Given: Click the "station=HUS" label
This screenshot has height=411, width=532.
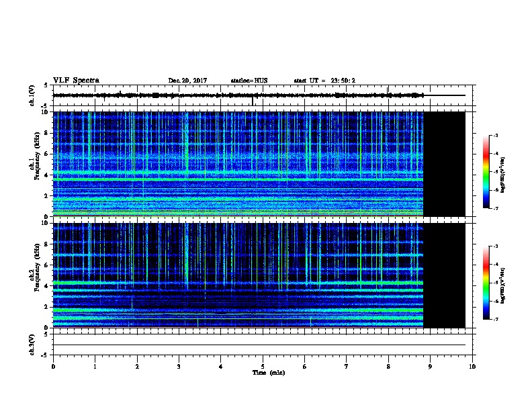Looking at the screenshot, I should pos(249,81).
